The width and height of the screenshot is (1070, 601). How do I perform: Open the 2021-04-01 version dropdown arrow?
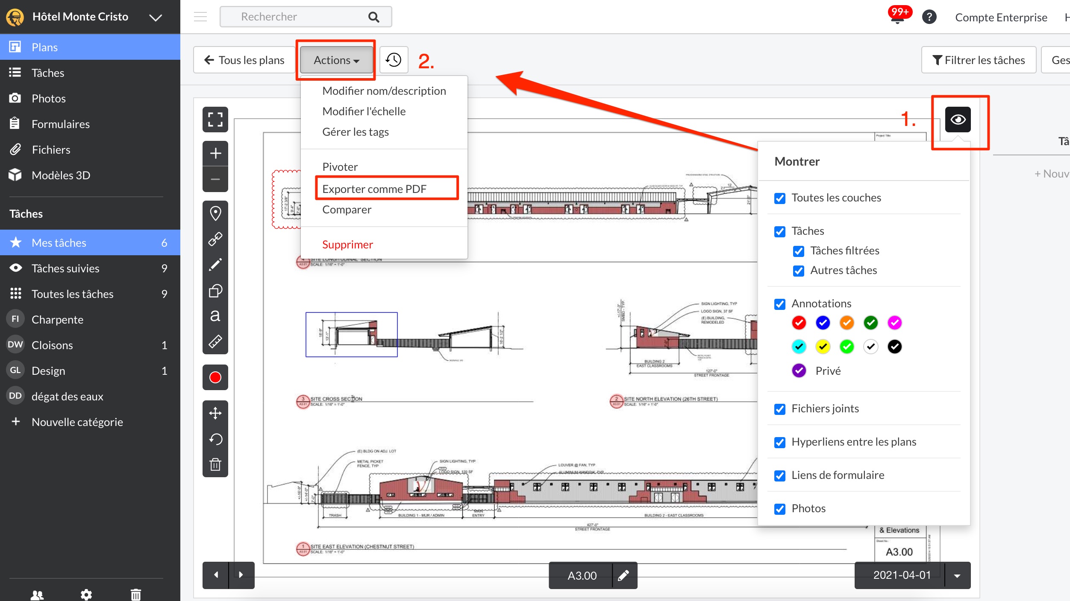[x=957, y=575]
